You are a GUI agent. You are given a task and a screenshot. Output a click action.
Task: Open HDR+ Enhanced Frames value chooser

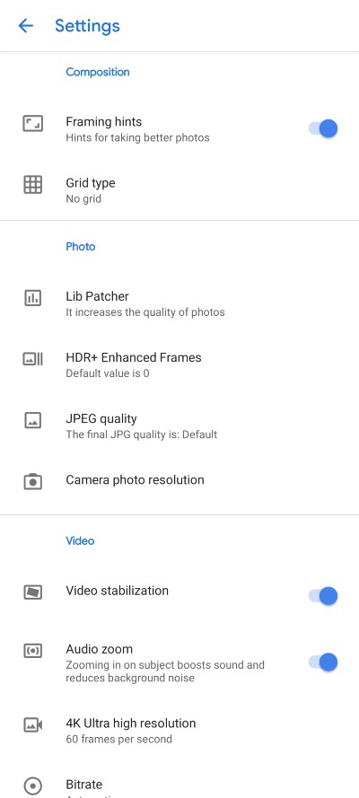pyautogui.click(x=179, y=364)
